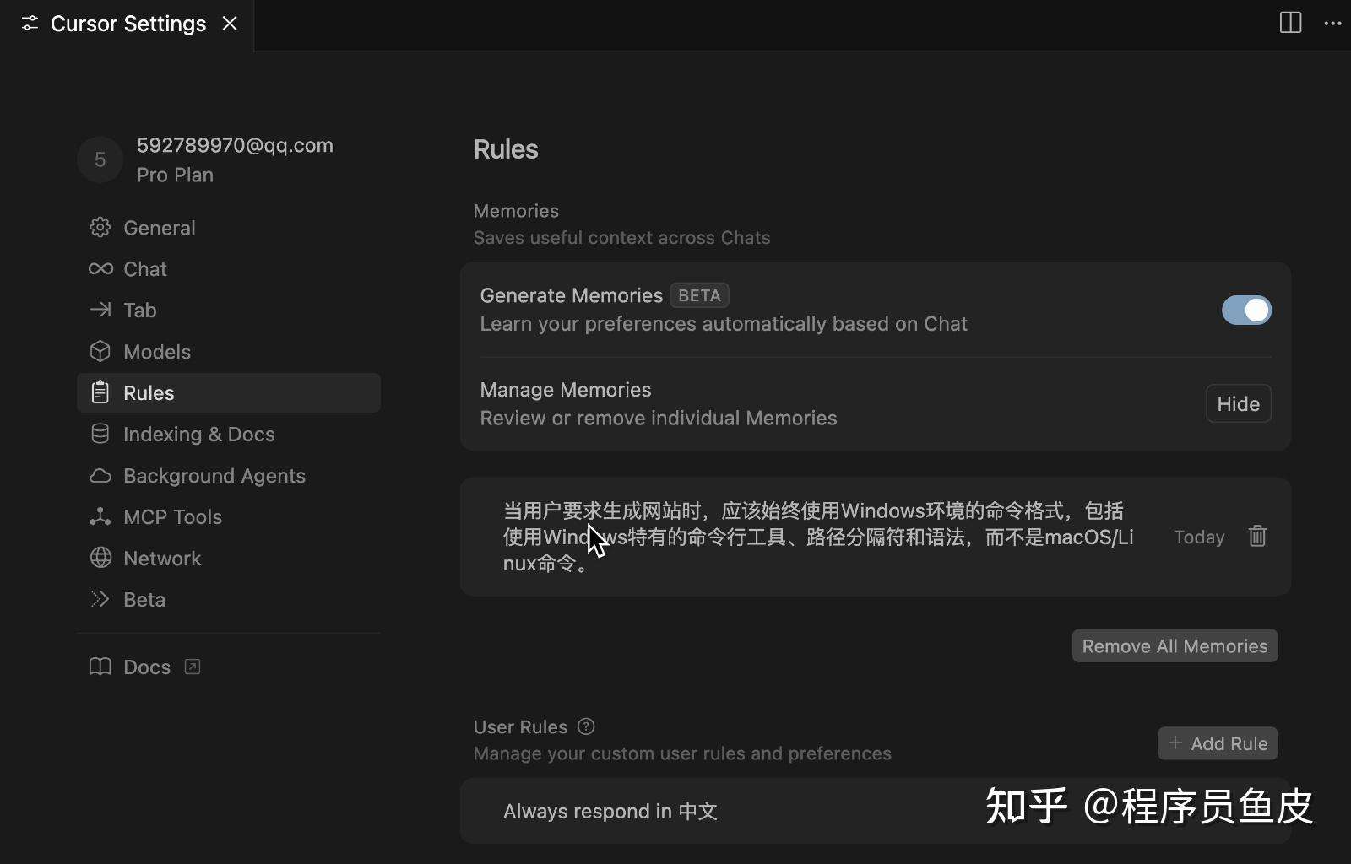This screenshot has width=1351, height=864.
Task: Open Beta settings in sidebar
Action: pos(228,600)
